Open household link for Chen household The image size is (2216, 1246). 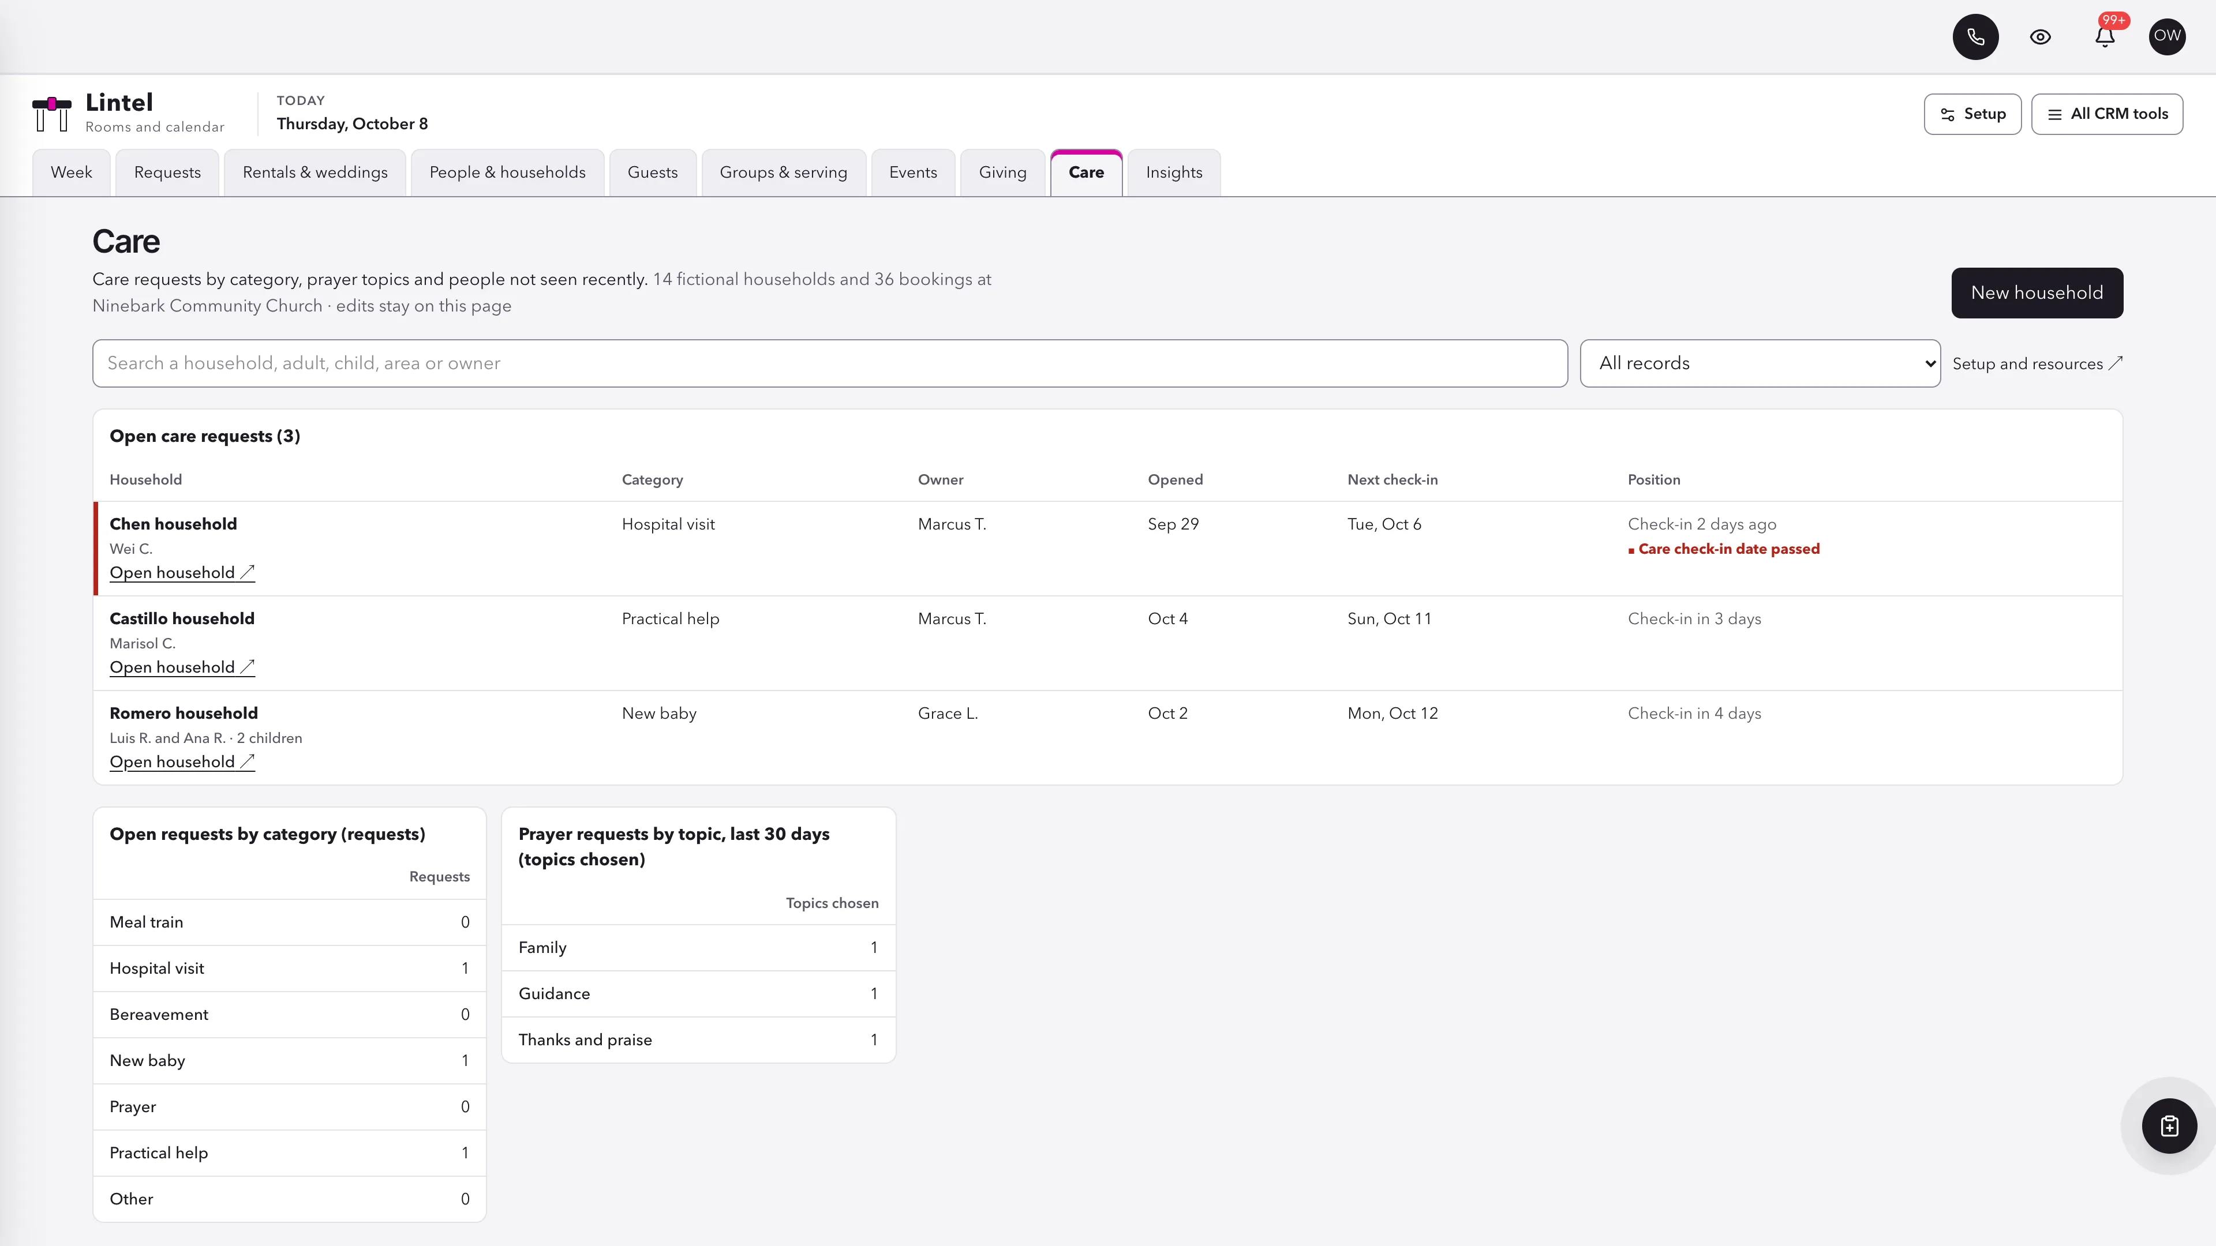pos(182,573)
